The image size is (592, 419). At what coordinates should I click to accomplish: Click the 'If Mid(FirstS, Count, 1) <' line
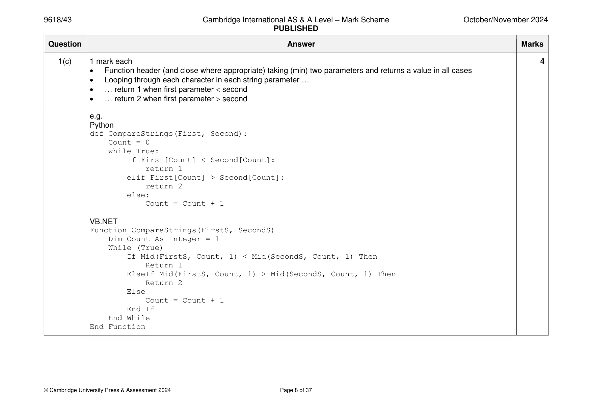click(x=252, y=257)
